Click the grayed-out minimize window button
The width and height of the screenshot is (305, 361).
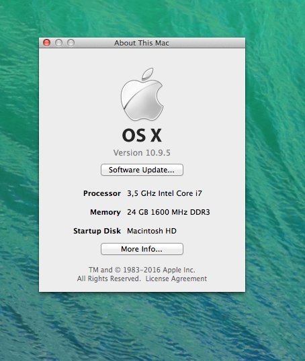click(59, 43)
